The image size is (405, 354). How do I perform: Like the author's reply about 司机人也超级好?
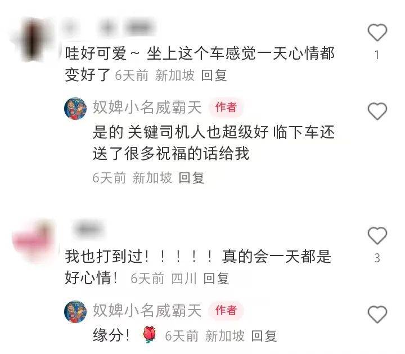click(x=377, y=111)
